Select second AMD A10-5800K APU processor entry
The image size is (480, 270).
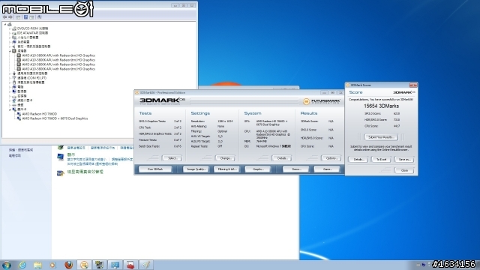(58, 60)
